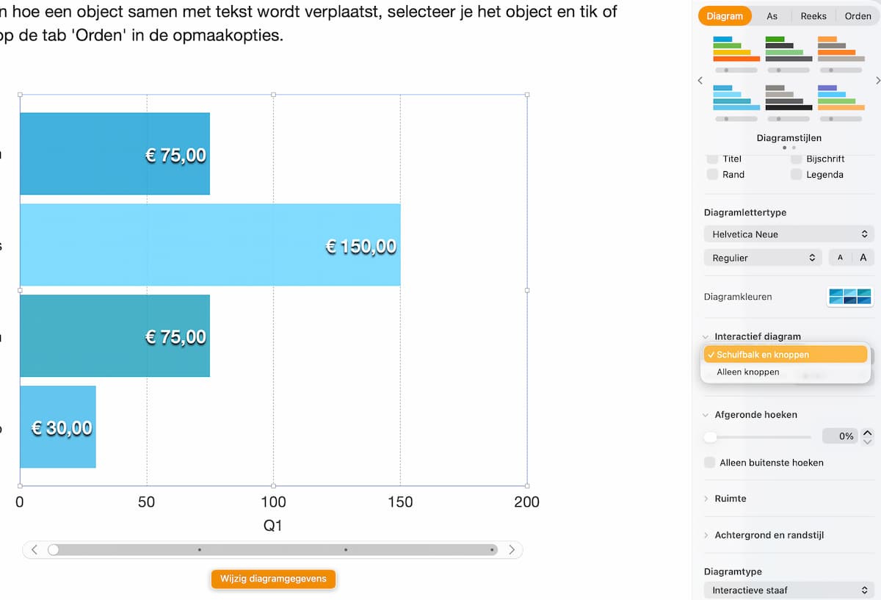Show previous chart styles page arrow

coord(700,80)
